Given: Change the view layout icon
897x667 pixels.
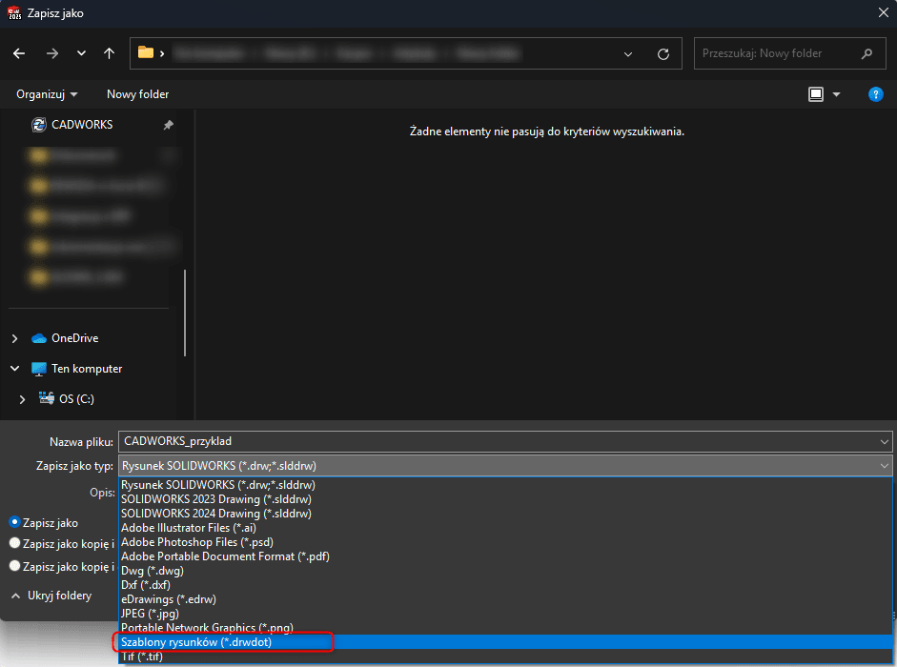Looking at the screenshot, I should [816, 94].
